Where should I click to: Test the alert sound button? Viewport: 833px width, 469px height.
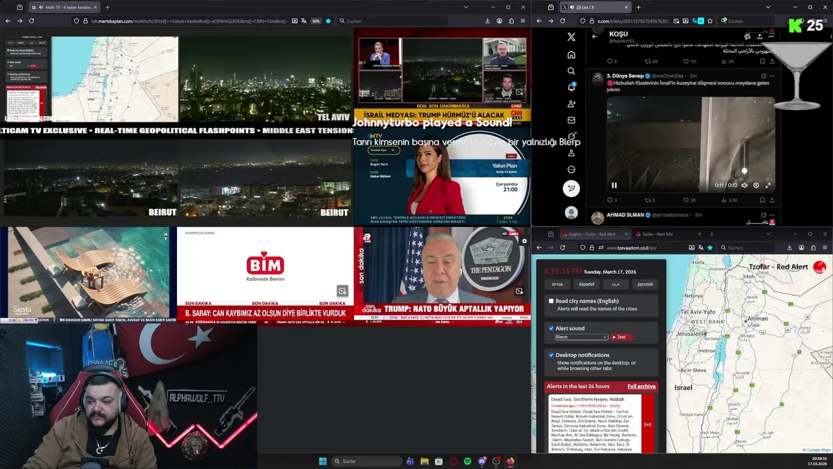(620, 337)
